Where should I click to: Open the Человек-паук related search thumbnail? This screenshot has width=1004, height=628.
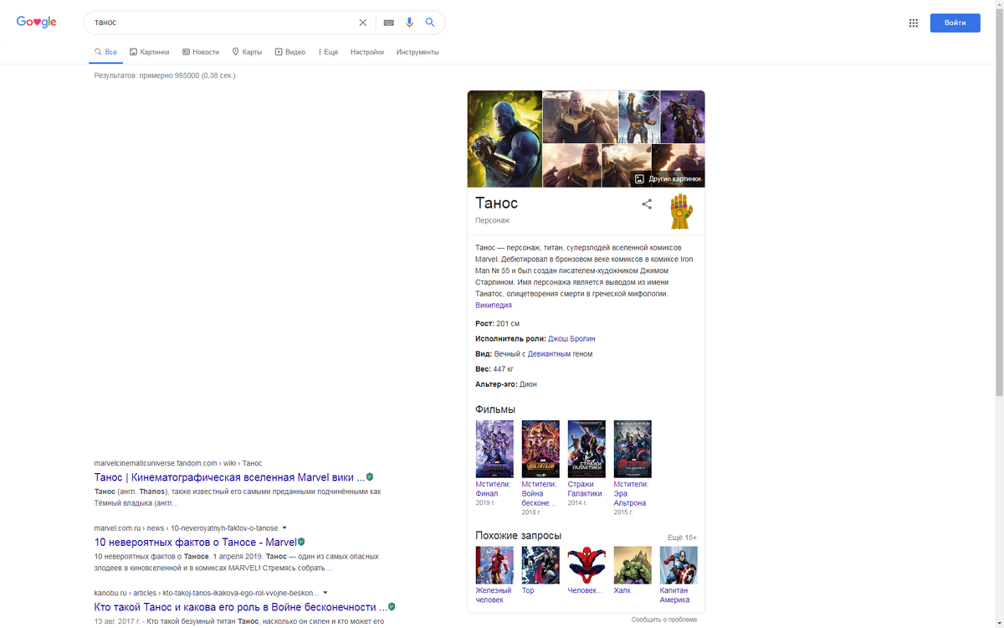tap(587, 565)
